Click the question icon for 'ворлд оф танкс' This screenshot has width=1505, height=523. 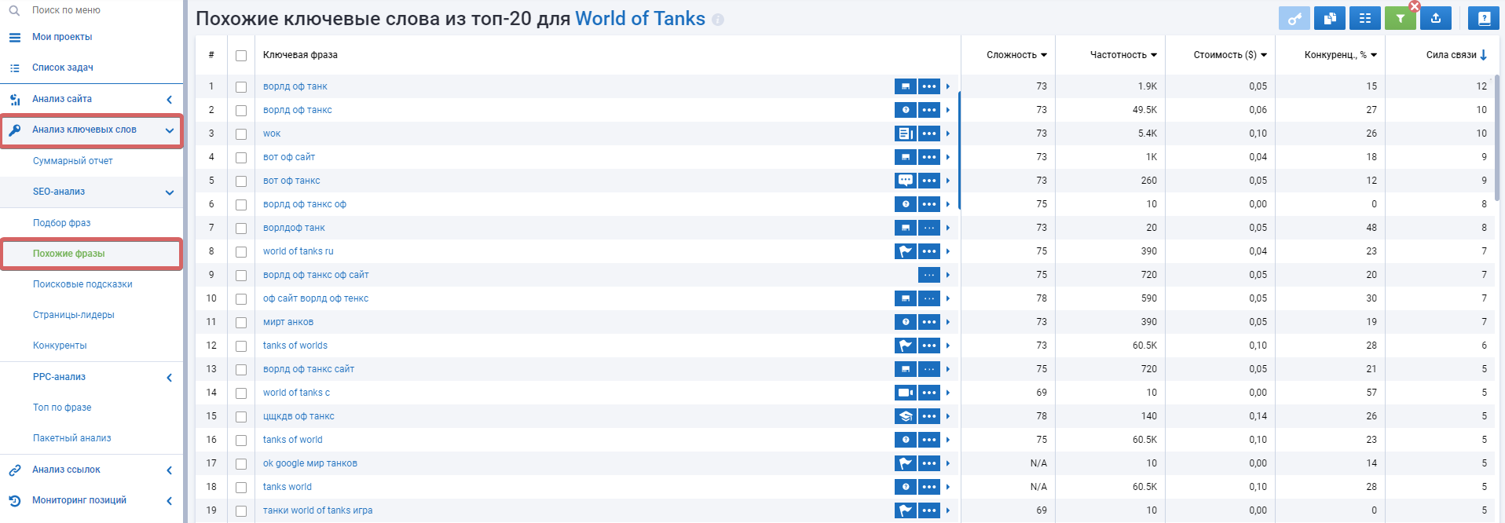[905, 110]
